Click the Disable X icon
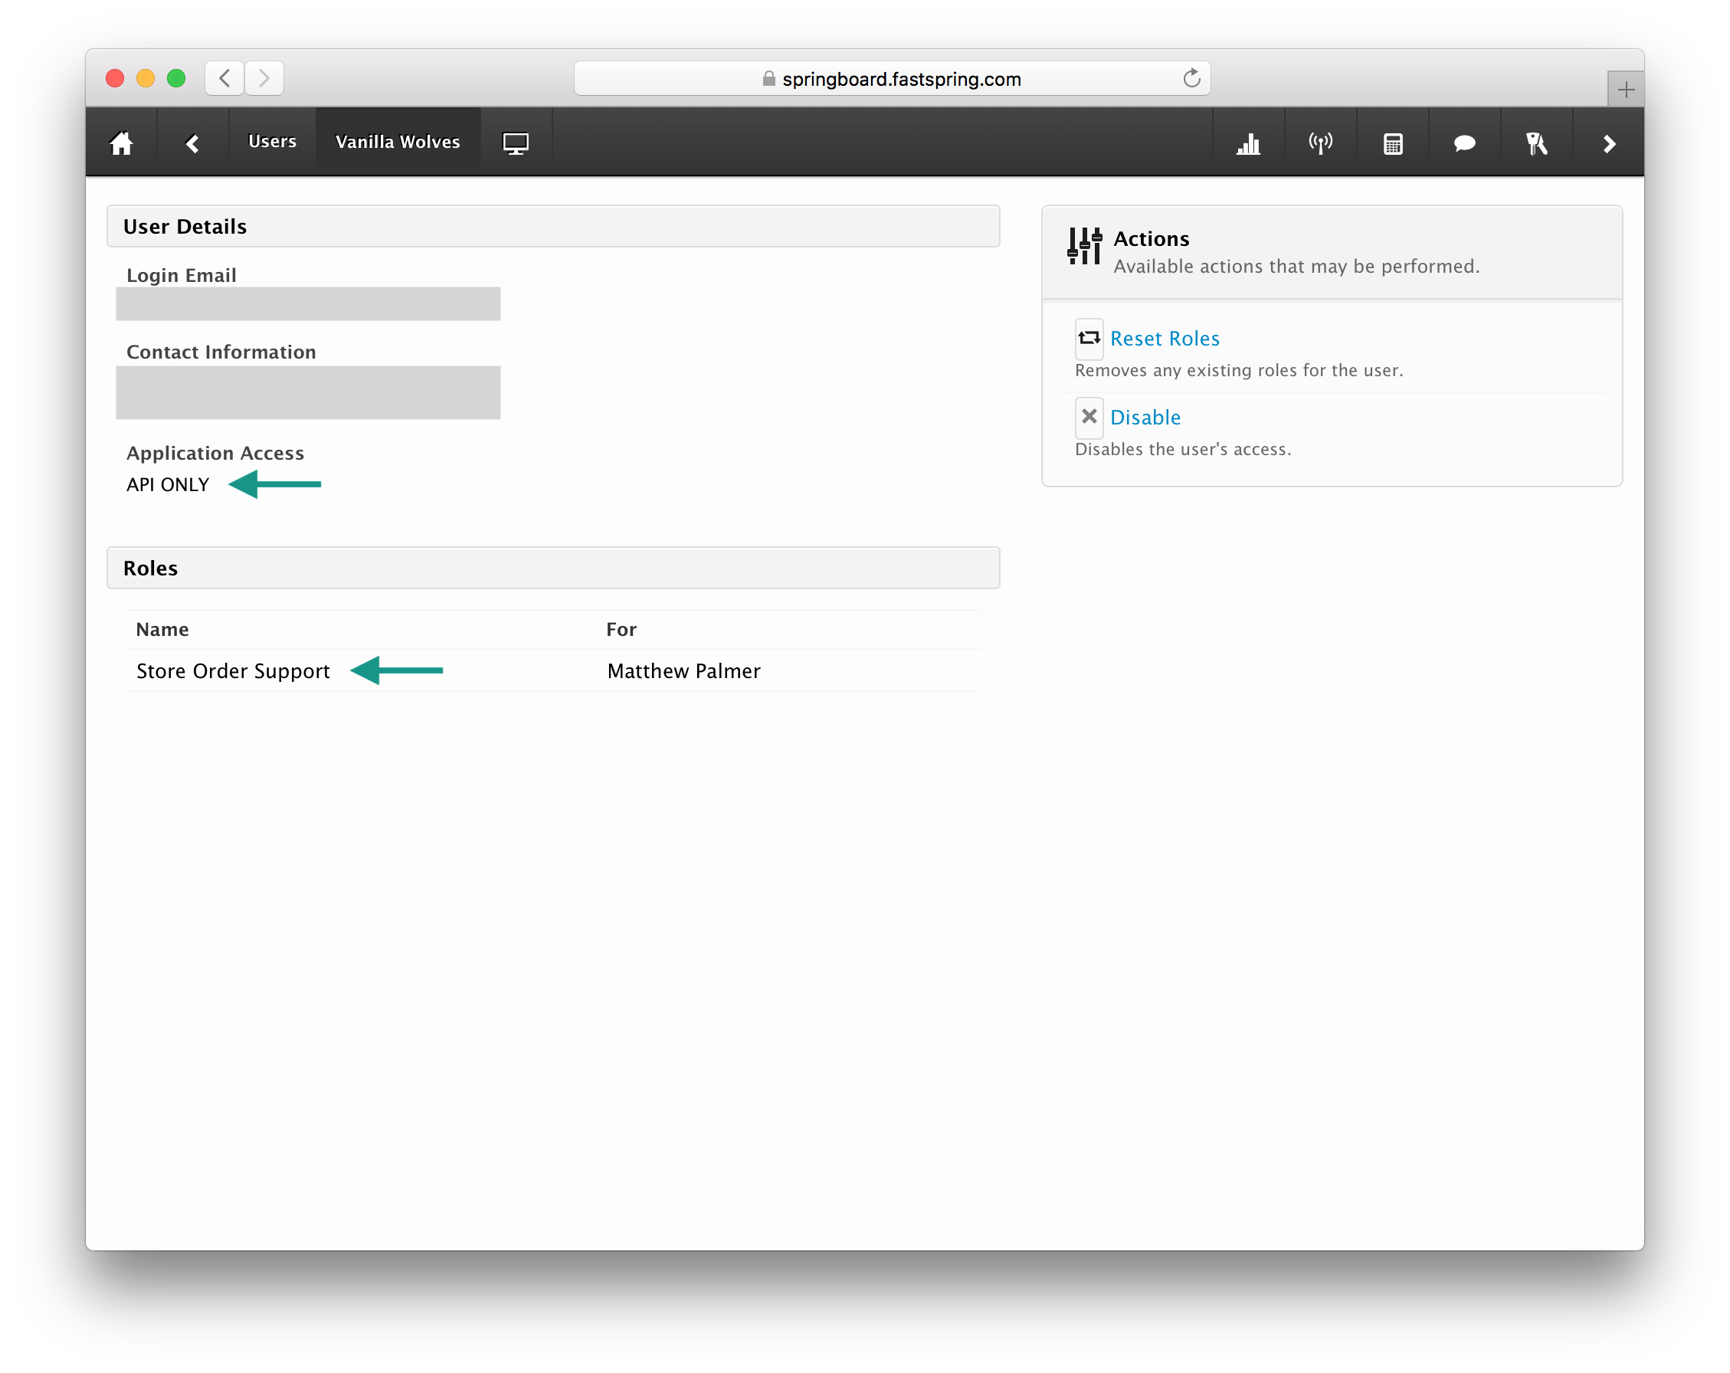1730x1373 pixels. 1088,417
